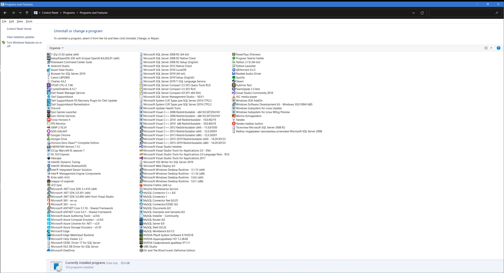Open Control Panel Home link
The image size is (504, 273).
coord(19,29)
